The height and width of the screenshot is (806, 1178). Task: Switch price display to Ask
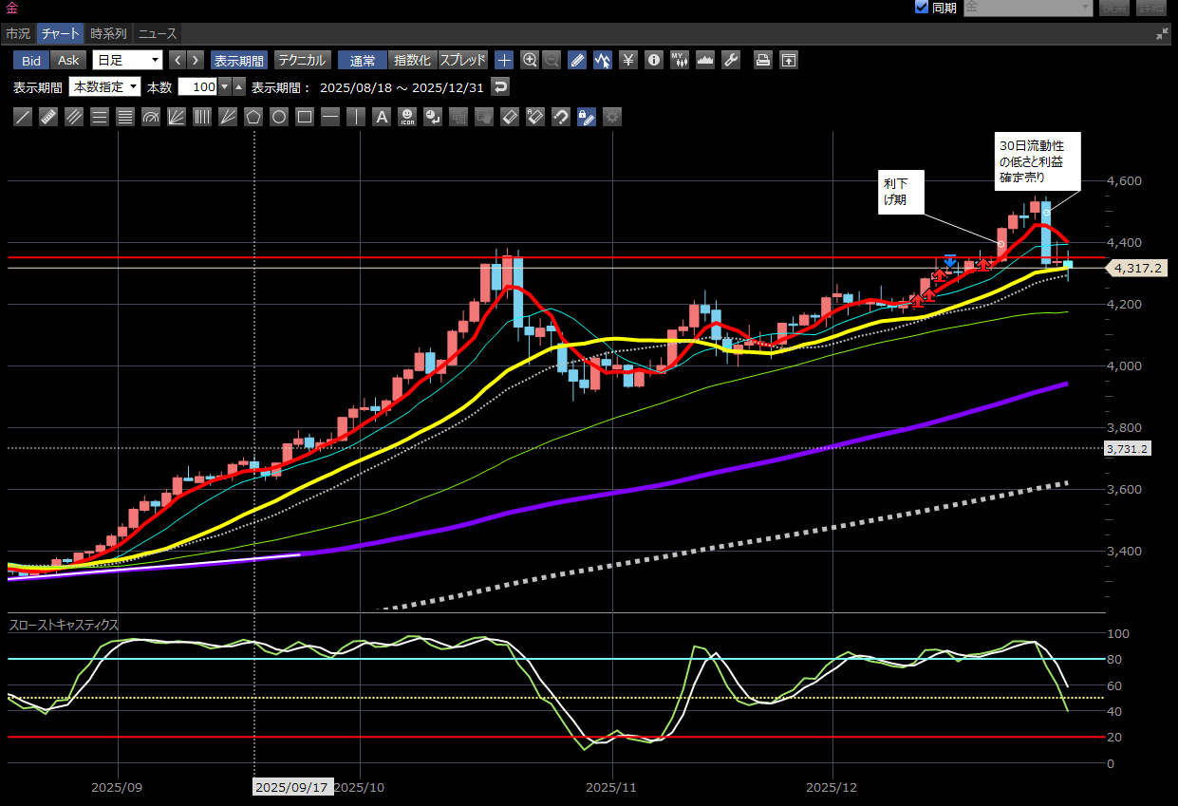coord(68,60)
